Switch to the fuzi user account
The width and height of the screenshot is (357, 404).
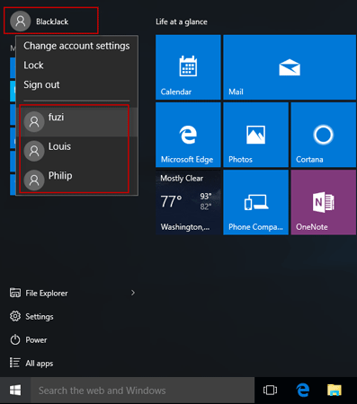coord(77,122)
